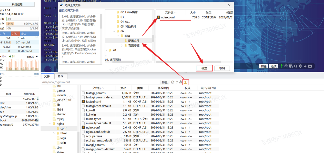Click the copy icon in terminal toolbar
The height and width of the screenshot is (153, 324).
(286, 66)
